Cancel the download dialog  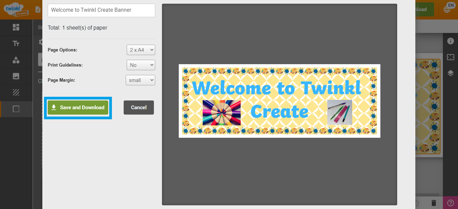click(139, 108)
